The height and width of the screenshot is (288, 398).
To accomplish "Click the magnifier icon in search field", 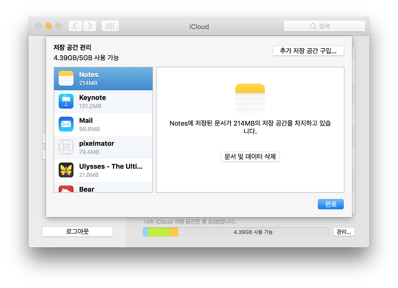I will click(x=313, y=26).
